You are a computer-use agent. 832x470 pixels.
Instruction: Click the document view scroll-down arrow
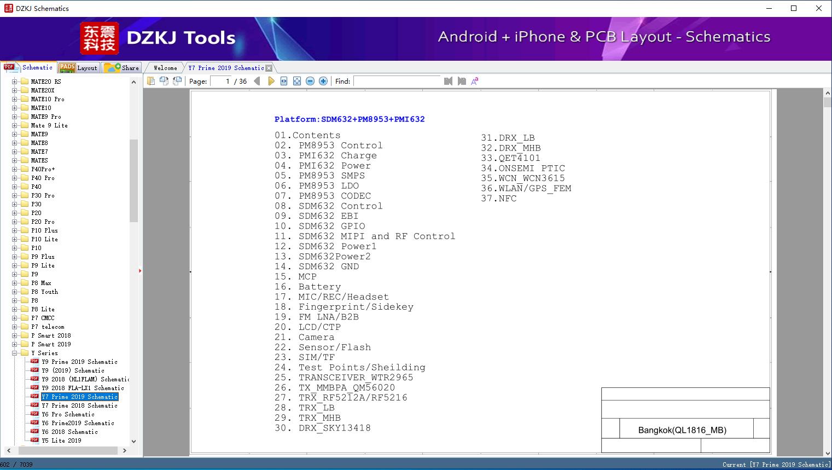[828, 452]
